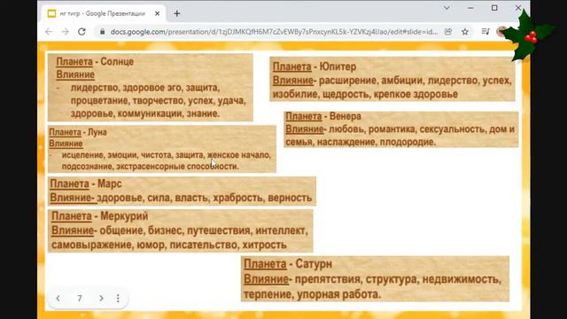The width and height of the screenshot is (567, 319).
Task: Click 'Планета - Меркурий' heading
Action: [x=100, y=216]
